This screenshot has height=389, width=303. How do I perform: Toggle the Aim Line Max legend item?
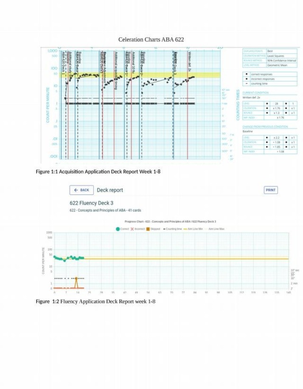coord(214,229)
